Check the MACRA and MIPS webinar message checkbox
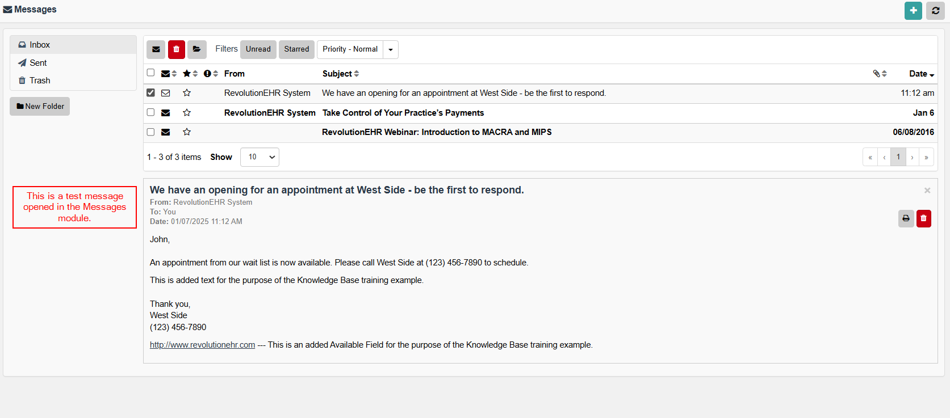Viewport: 950px width, 418px height. tap(150, 132)
